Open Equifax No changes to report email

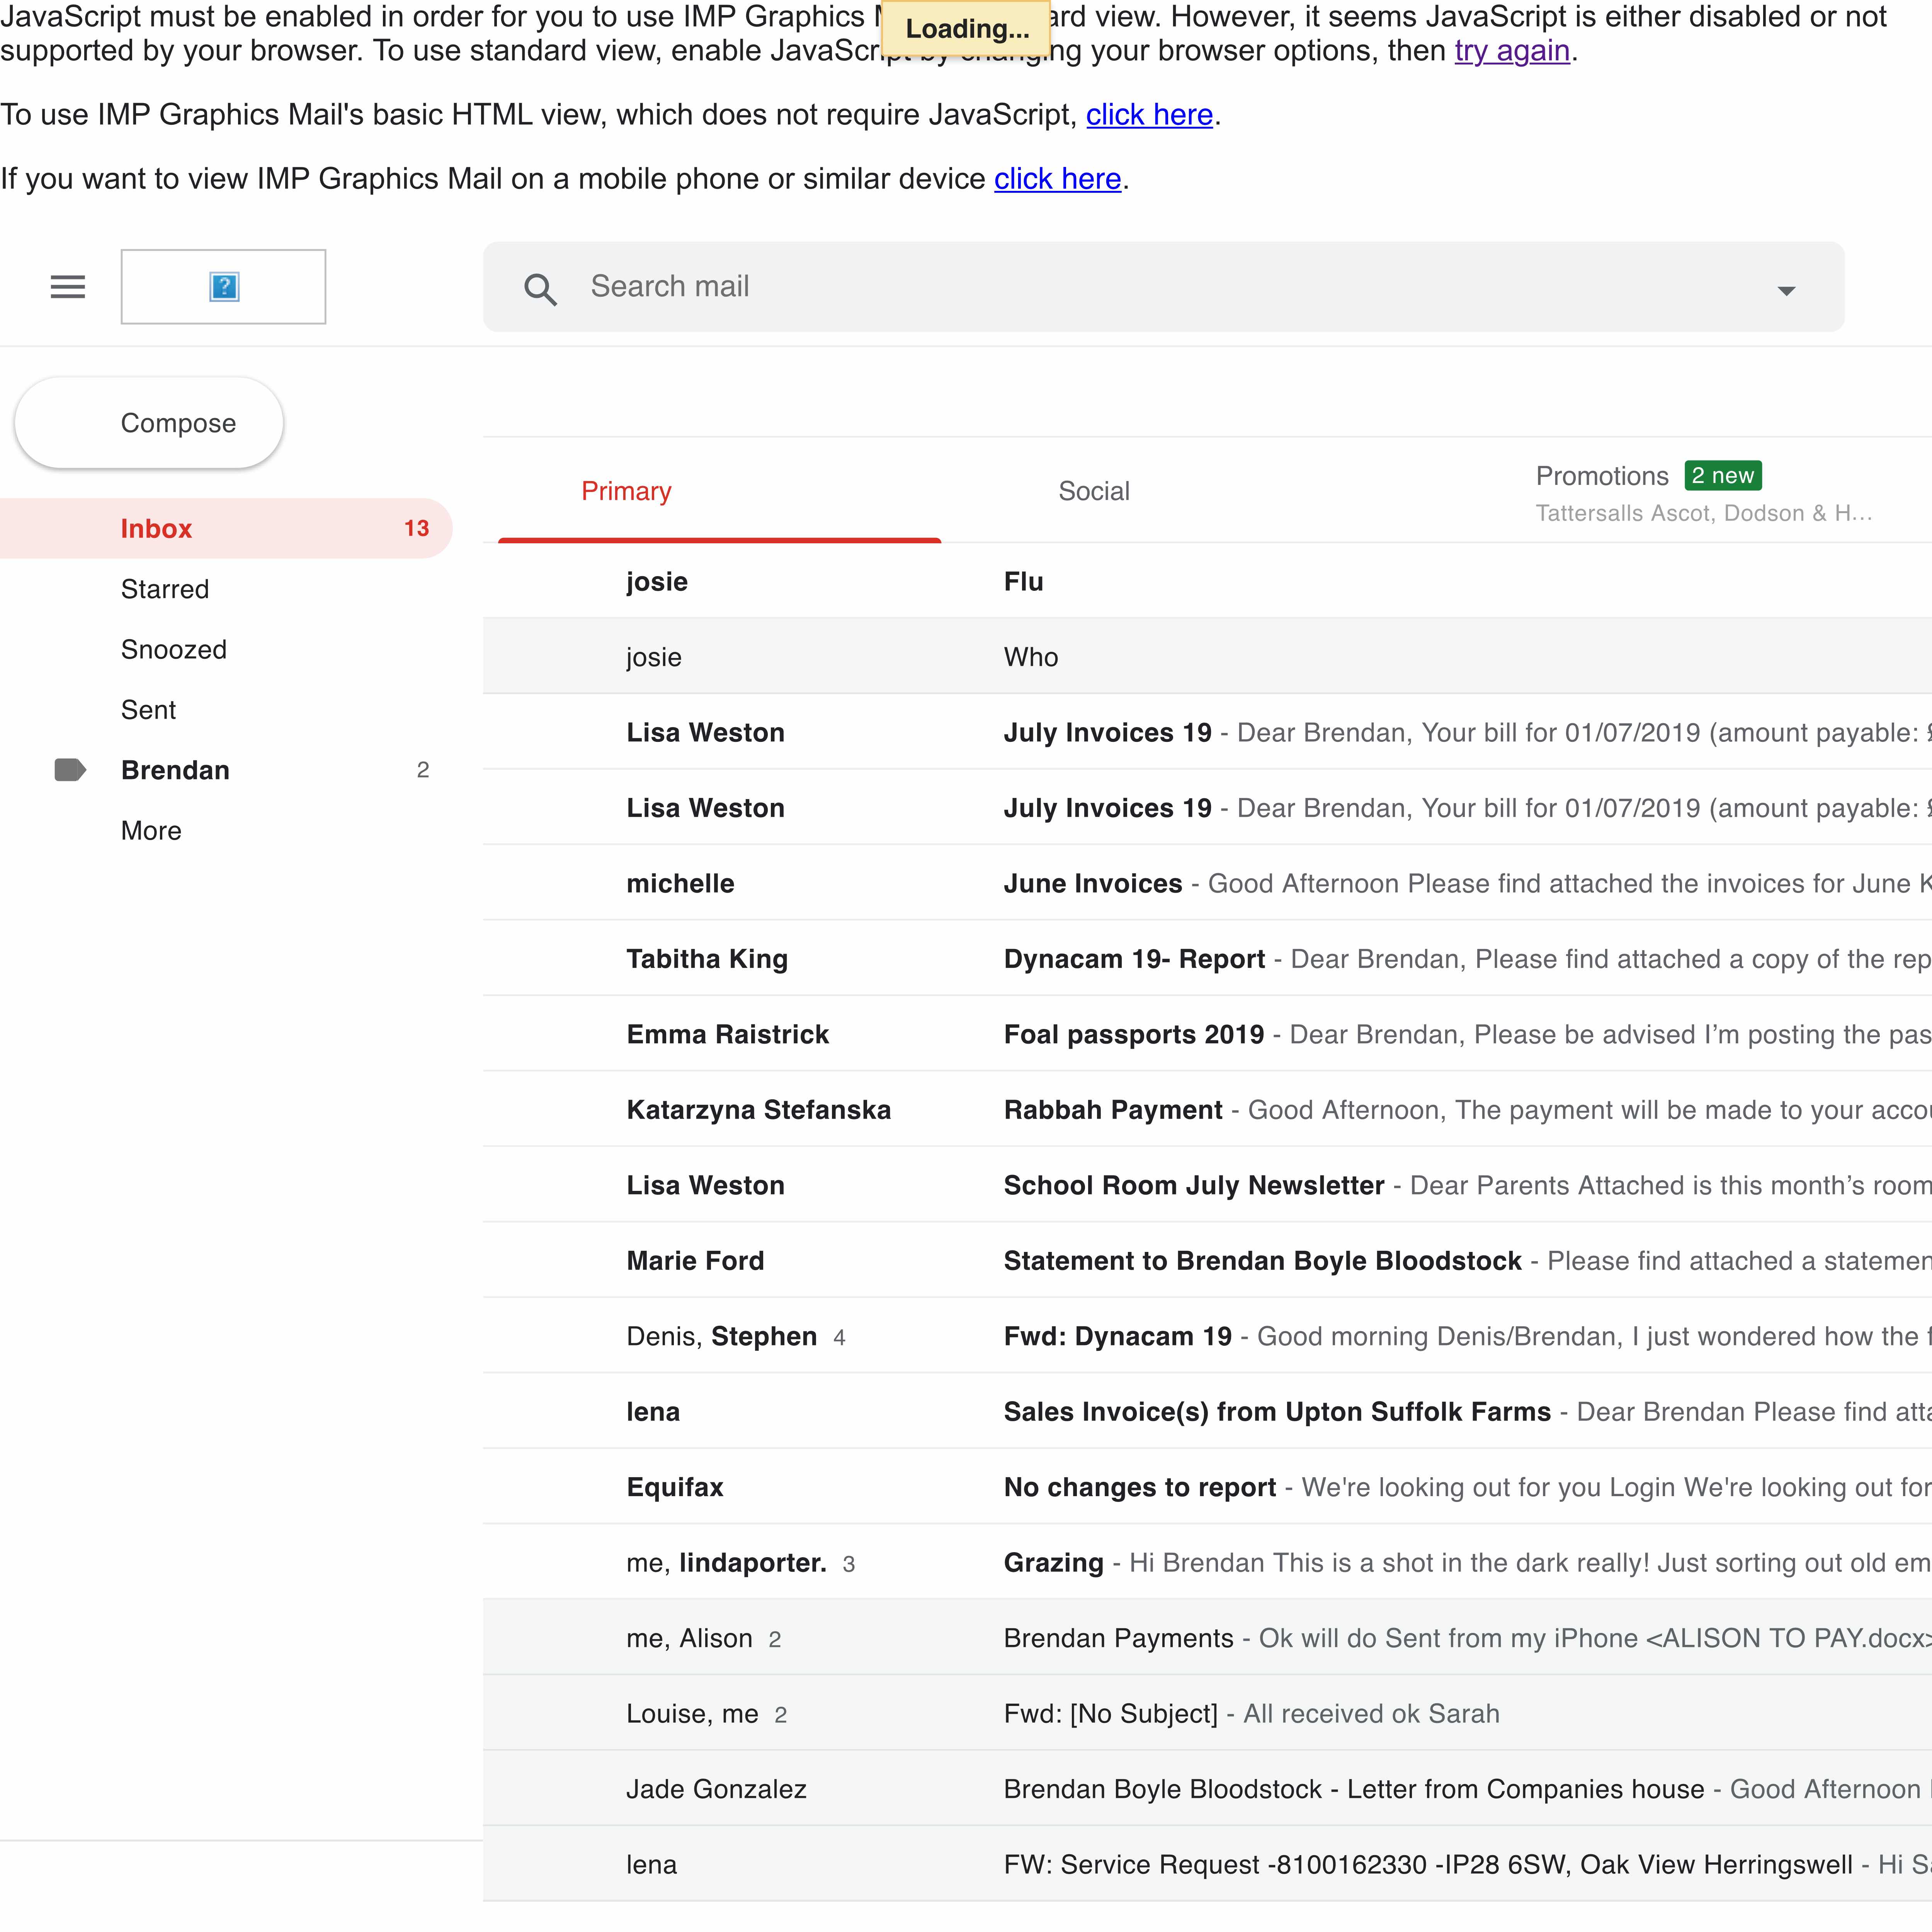1140,1487
